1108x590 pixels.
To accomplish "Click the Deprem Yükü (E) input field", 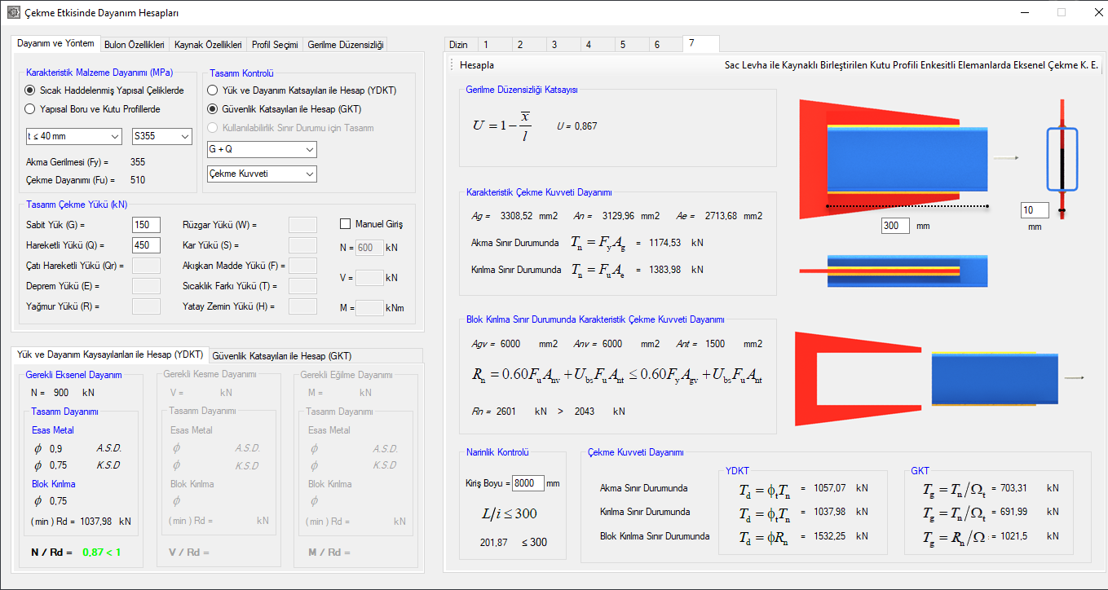I will tap(146, 286).
